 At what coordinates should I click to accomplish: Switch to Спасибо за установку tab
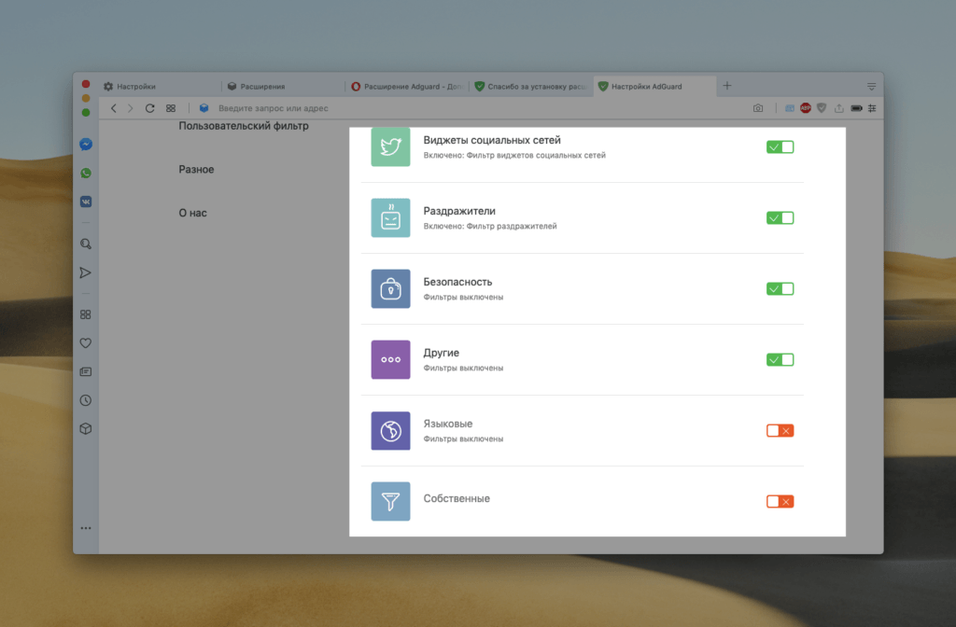[531, 87]
